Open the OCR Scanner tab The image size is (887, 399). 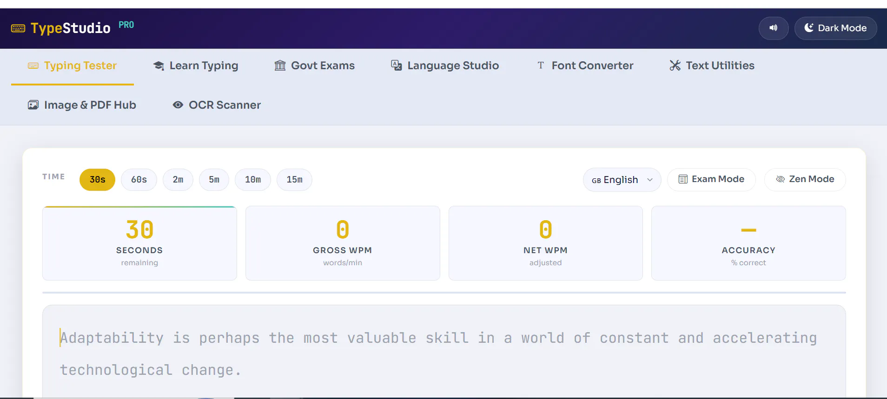[x=217, y=105]
